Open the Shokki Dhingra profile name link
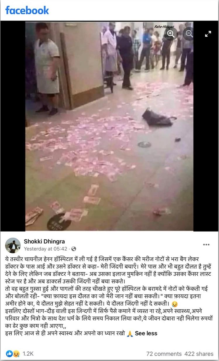This screenshot has height=361, width=219. (44, 242)
